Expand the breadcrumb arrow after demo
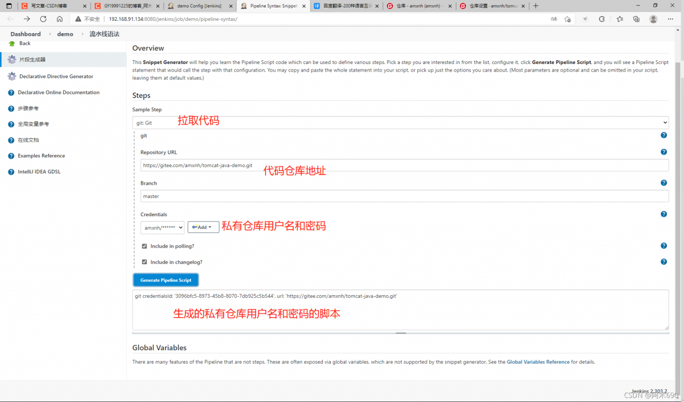 83,34
